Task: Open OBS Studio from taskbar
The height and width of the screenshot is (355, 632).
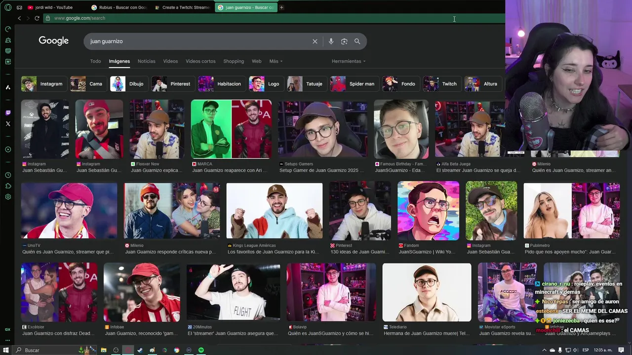Action: pyautogui.click(x=116, y=350)
